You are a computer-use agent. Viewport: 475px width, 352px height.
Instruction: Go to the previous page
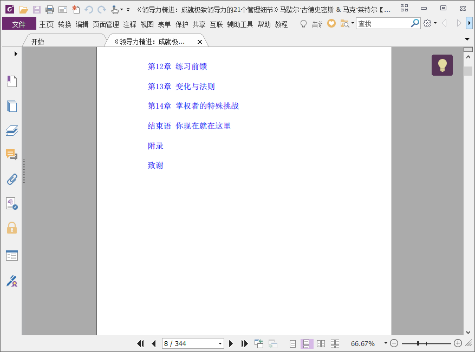(x=154, y=343)
